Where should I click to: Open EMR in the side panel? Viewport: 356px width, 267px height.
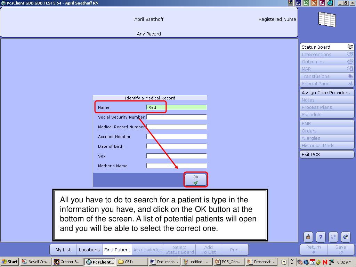tap(327, 123)
